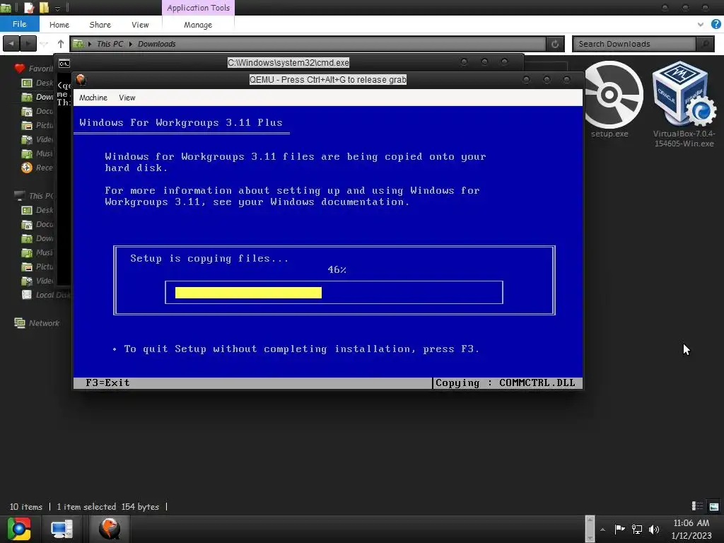
Task: Expand the ribbon with the chevron arrow
Action: [x=701, y=25]
